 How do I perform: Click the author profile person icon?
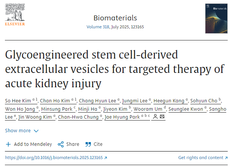click(155, 117)
